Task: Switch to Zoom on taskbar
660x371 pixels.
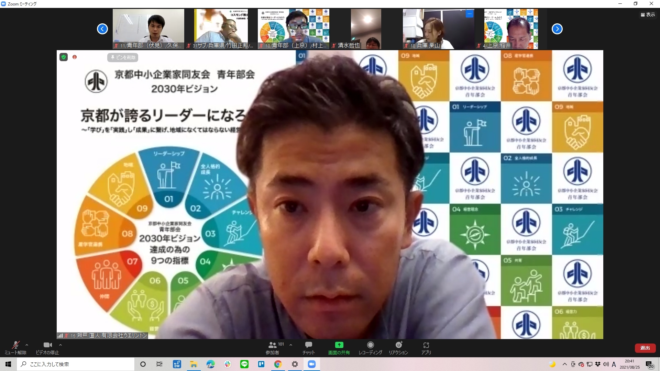Action: 312,364
